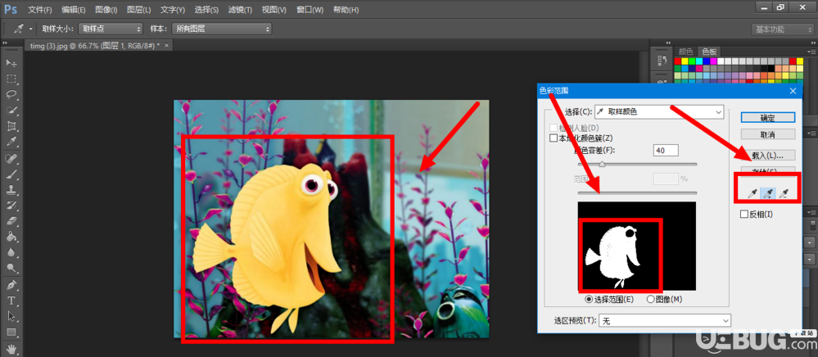This screenshot has height=357, width=818.
Task: Select the Blur tool
Action: click(x=11, y=253)
